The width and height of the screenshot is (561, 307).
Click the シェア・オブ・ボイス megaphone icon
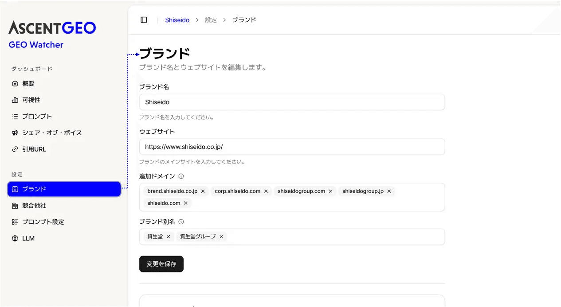[x=15, y=133]
